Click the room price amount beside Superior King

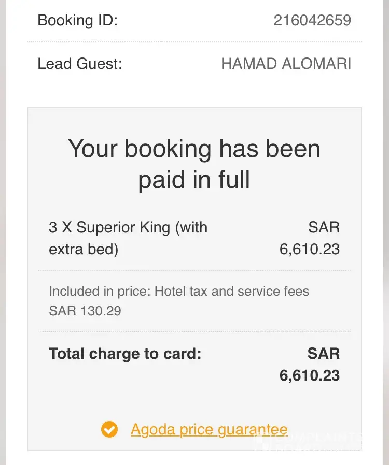point(310,250)
